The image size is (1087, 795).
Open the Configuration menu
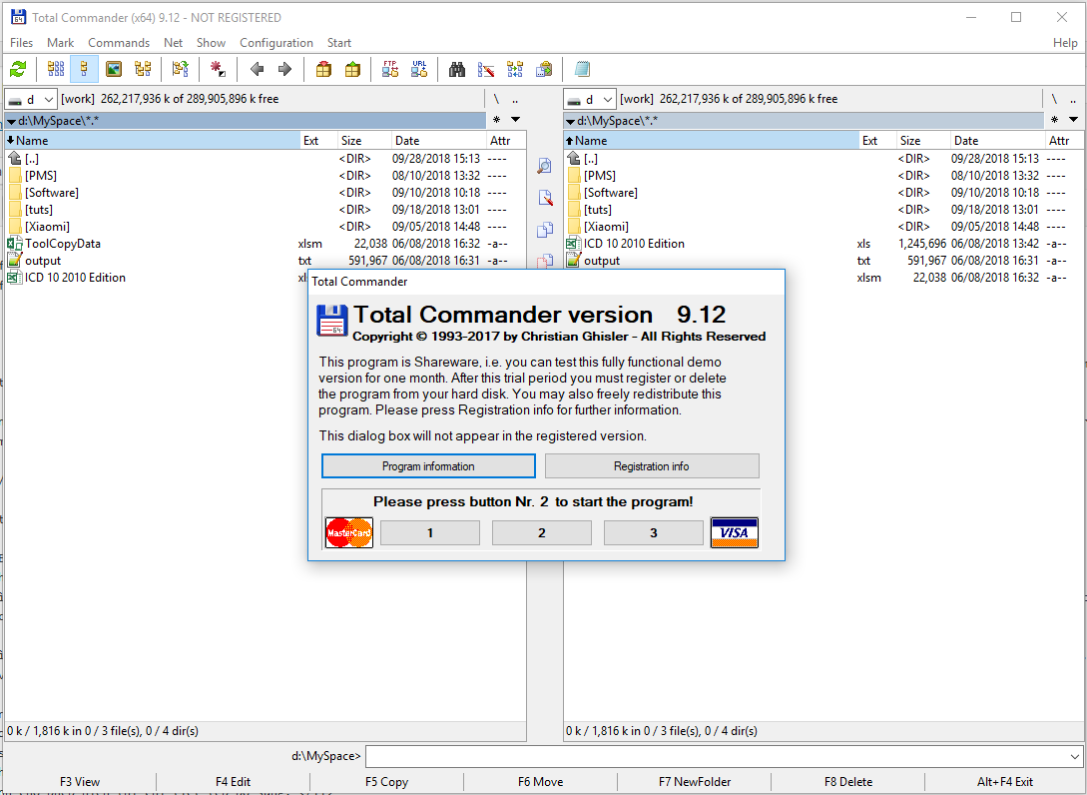[x=276, y=43]
